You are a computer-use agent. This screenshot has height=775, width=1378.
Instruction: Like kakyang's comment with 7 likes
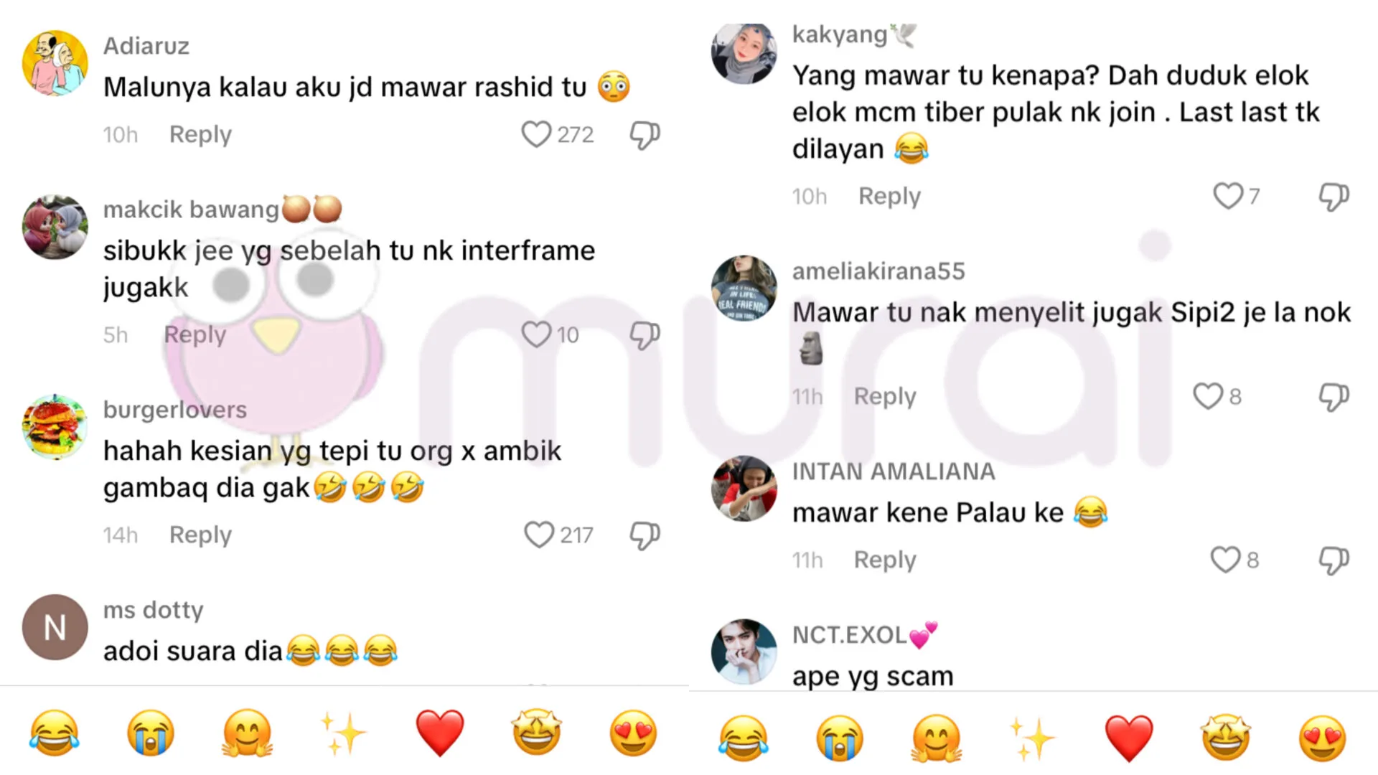click(1228, 195)
